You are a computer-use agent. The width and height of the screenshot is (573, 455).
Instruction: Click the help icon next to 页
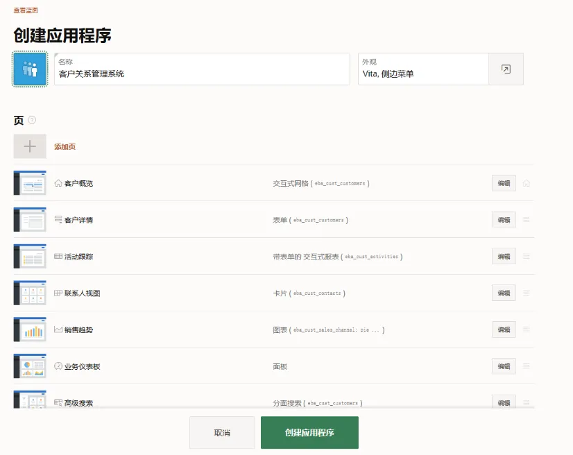click(x=32, y=120)
